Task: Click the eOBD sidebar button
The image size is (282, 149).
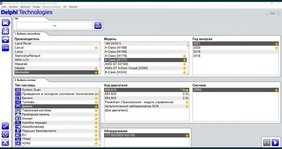Action: pos(5,48)
